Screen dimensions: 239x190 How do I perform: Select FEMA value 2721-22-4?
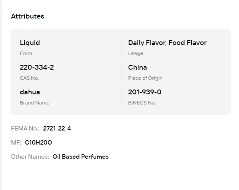(x=57, y=128)
